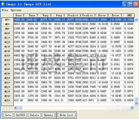
Task: Click the horizontal scrollbar thumb
Action: [x=20, y=108]
